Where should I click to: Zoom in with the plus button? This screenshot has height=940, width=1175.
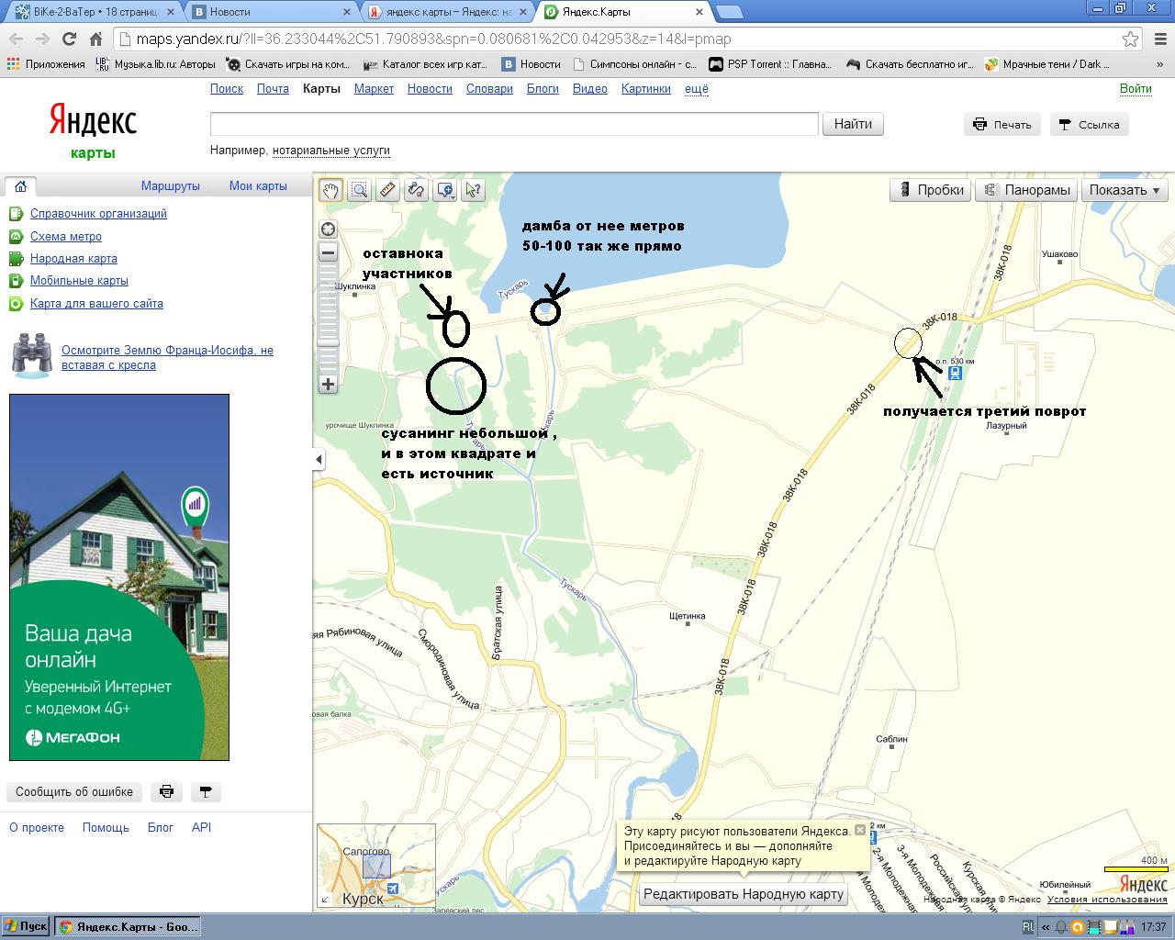click(328, 385)
